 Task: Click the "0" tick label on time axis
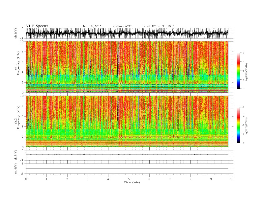click(26, 179)
